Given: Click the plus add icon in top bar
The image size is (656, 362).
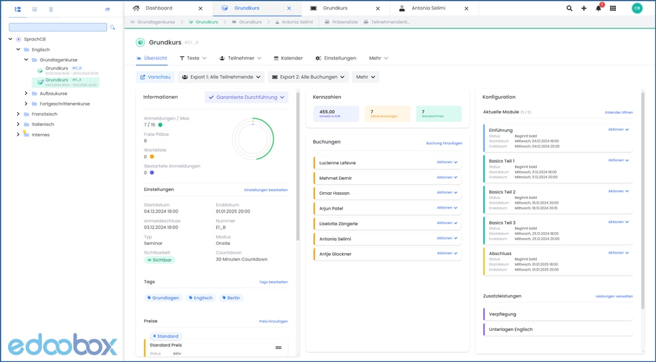Looking at the screenshot, I should coord(583,8).
